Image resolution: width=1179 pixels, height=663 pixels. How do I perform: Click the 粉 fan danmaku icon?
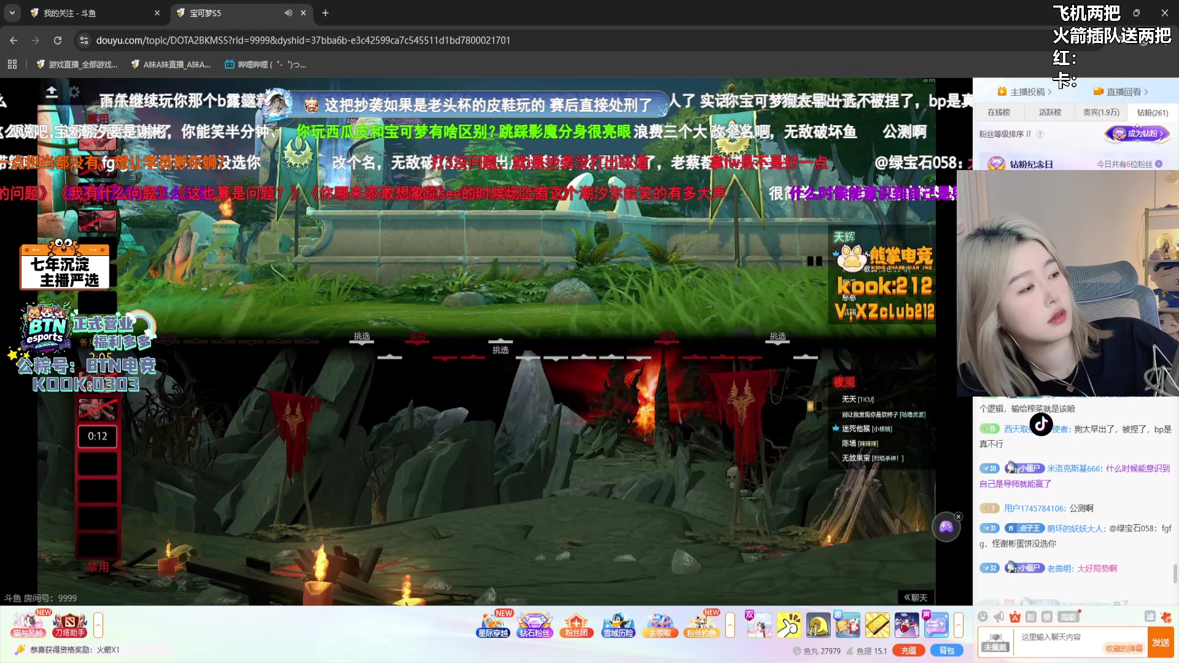(1031, 617)
